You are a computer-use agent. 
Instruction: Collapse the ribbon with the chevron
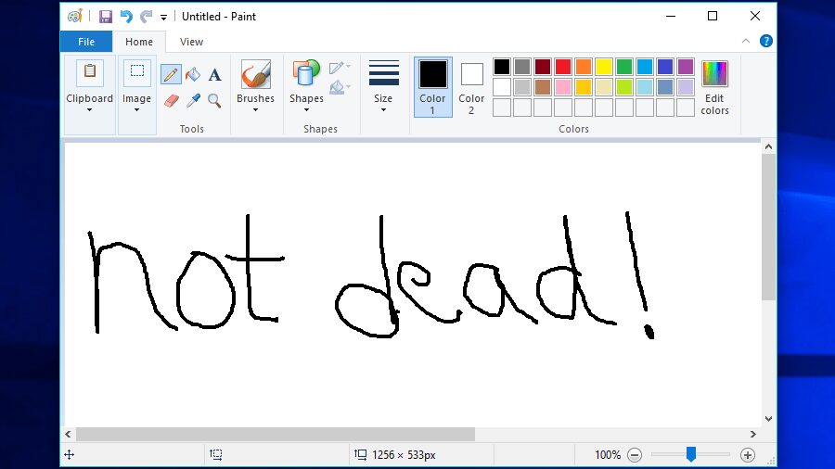pos(746,41)
